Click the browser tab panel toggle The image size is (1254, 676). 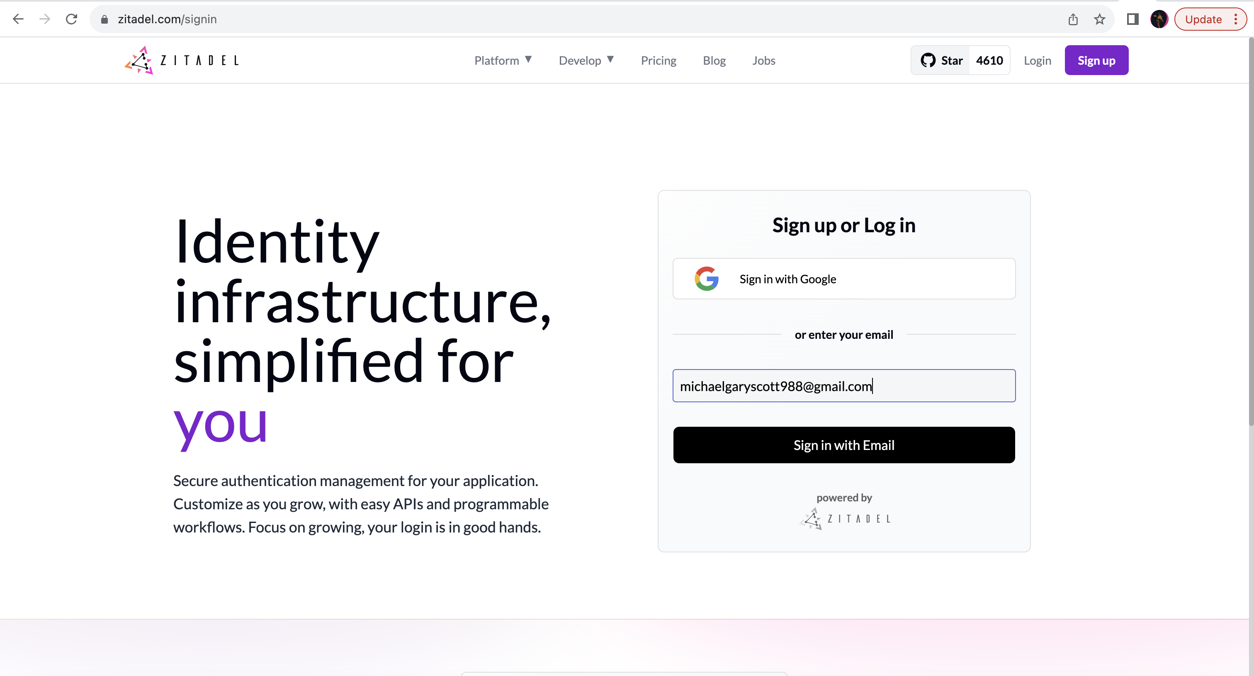(x=1132, y=18)
